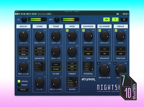Click the PRE-DELAY knob

pyautogui.click(x=23, y=67)
